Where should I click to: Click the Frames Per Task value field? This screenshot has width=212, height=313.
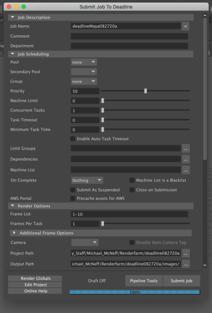pos(85,224)
